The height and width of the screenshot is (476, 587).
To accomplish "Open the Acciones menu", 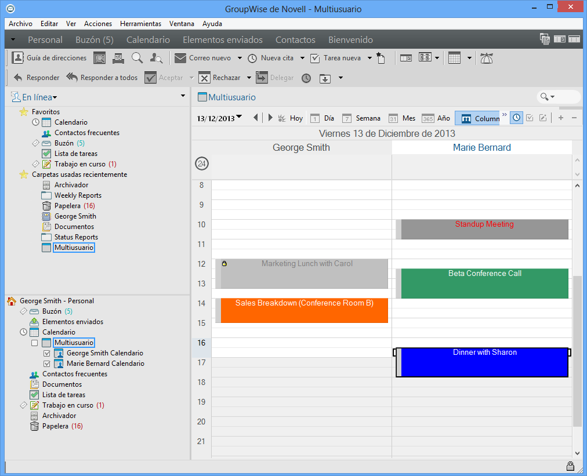I will pos(97,24).
